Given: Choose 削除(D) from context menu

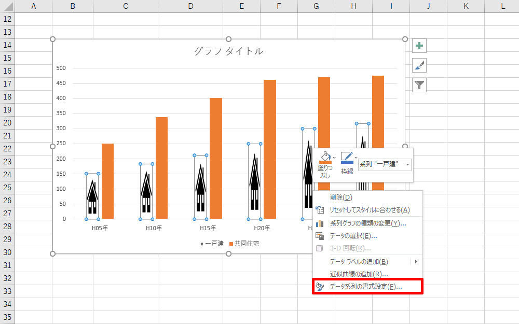Looking at the screenshot, I should click(367, 198).
